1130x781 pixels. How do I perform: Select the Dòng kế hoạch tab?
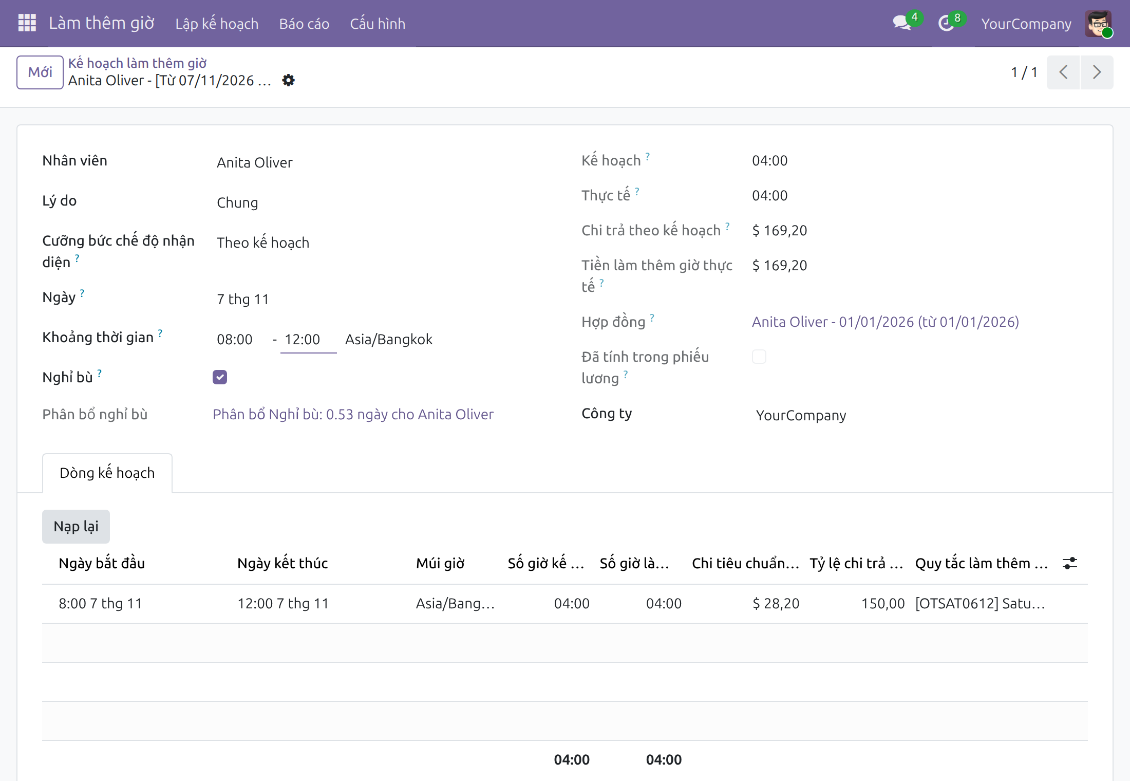[x=107, y=473]
